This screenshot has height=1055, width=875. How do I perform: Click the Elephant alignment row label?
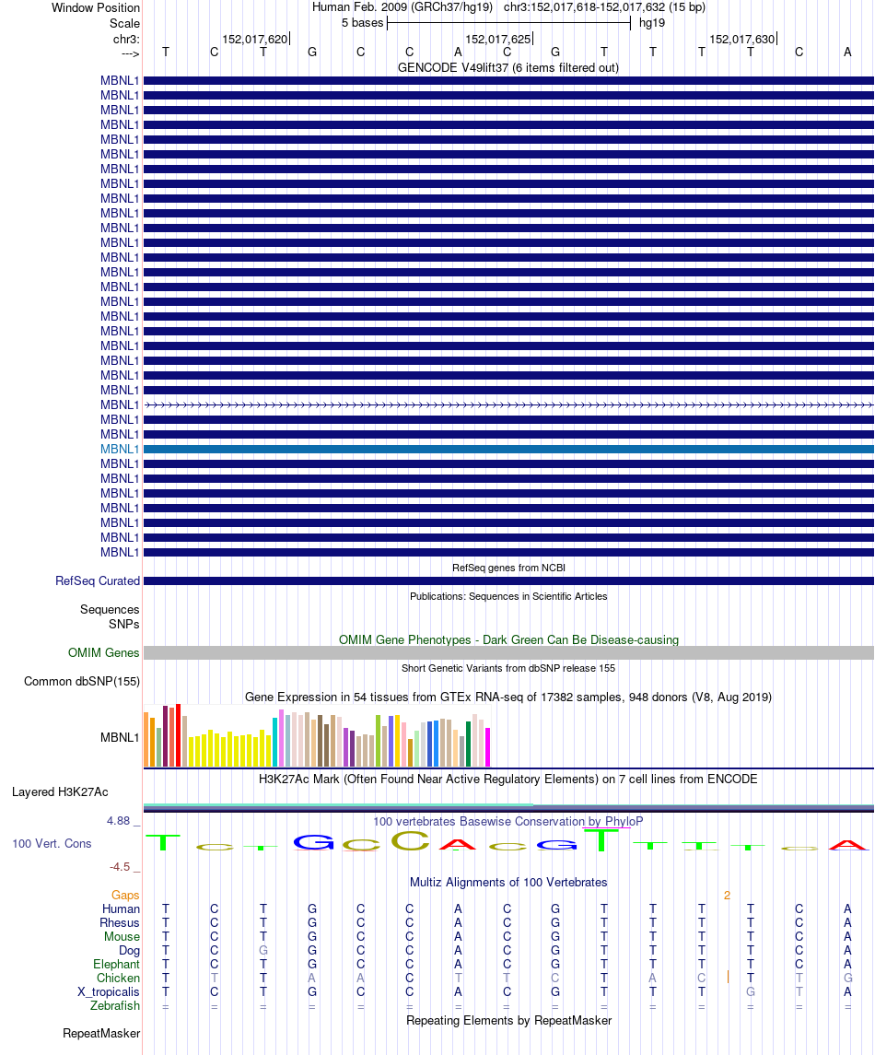tap(116, 964)
